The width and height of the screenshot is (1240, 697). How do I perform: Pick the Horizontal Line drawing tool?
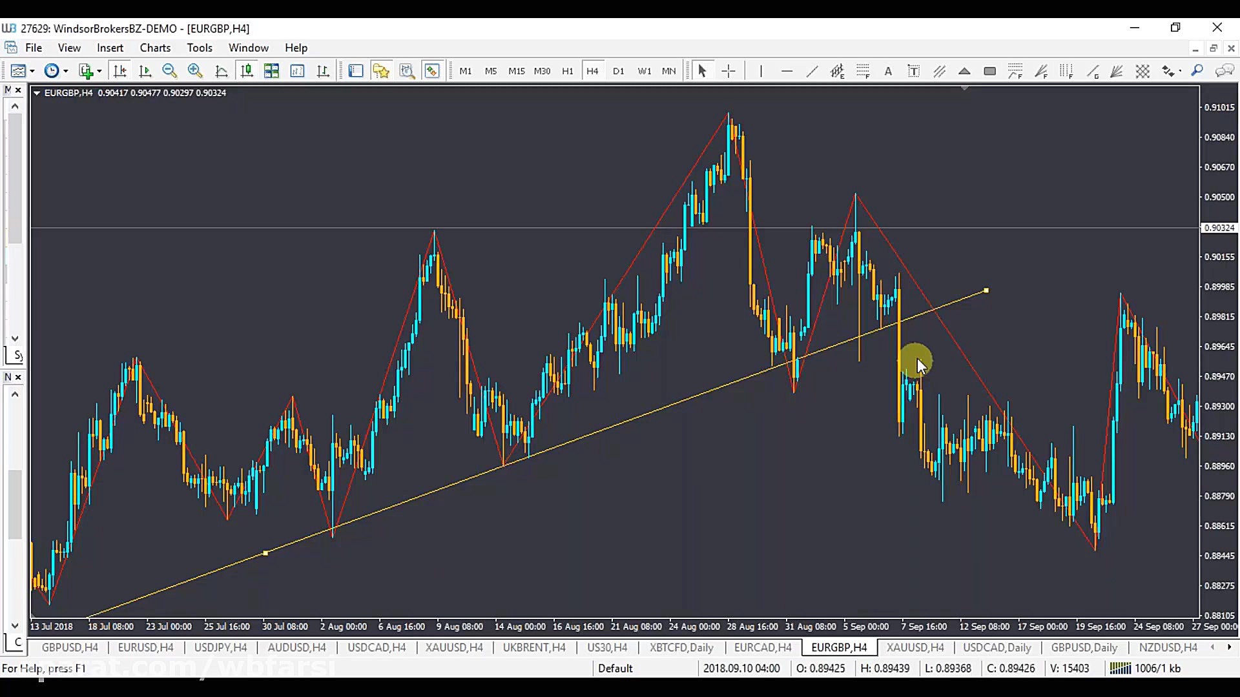tap(787, 71)
